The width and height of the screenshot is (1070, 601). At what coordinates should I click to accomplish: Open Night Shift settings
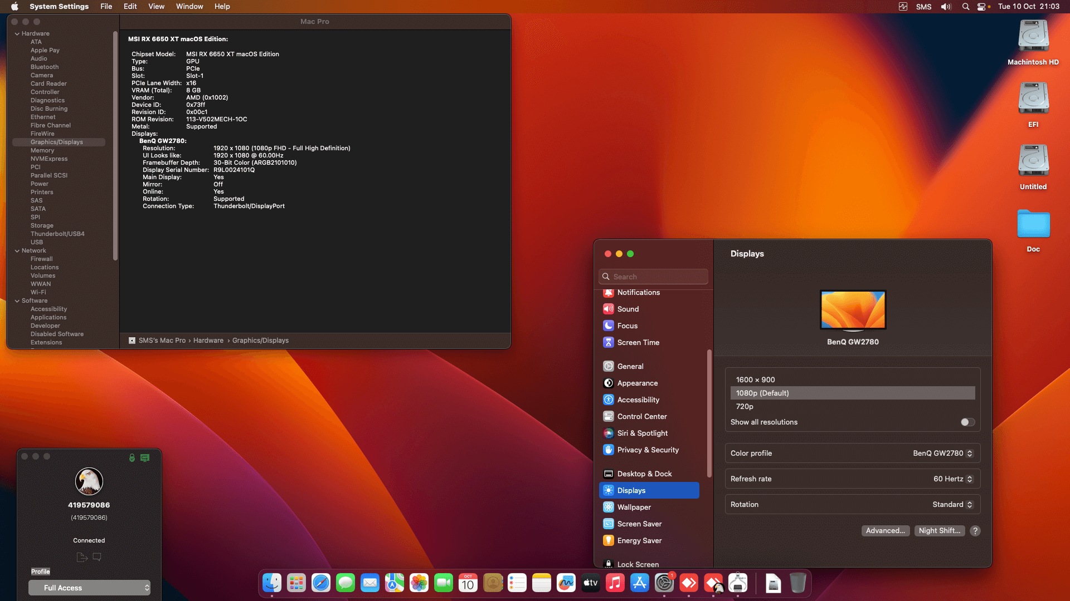point(940,530)
